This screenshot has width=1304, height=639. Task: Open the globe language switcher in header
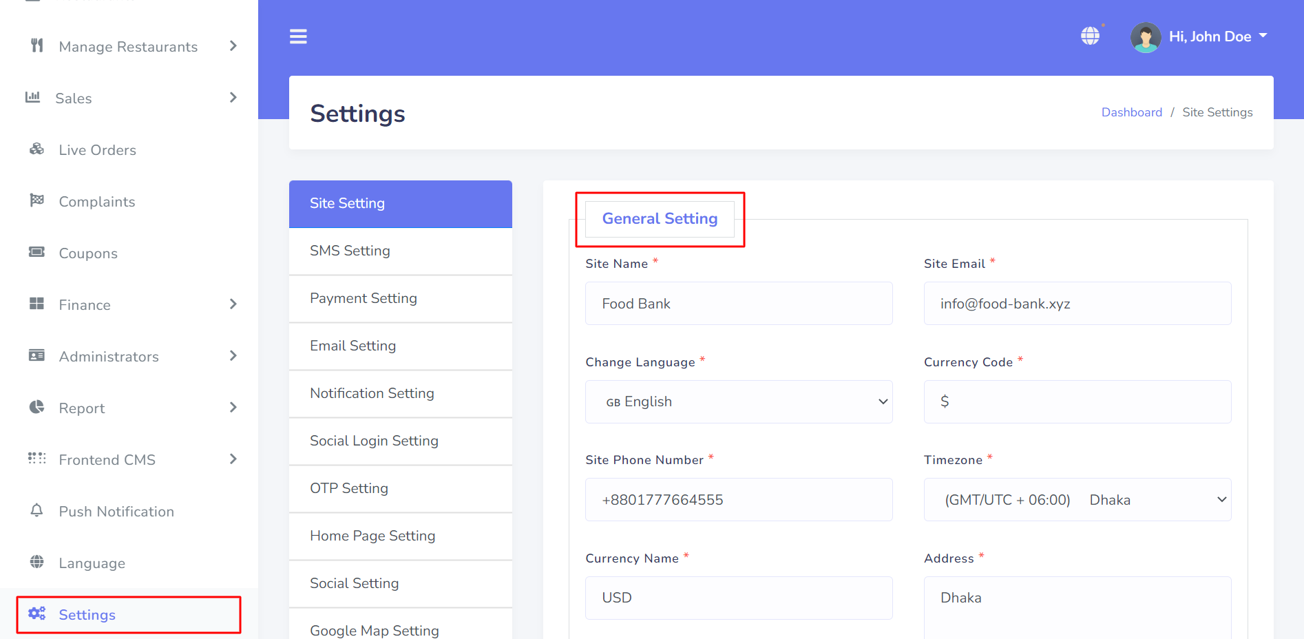[1091, 36]
